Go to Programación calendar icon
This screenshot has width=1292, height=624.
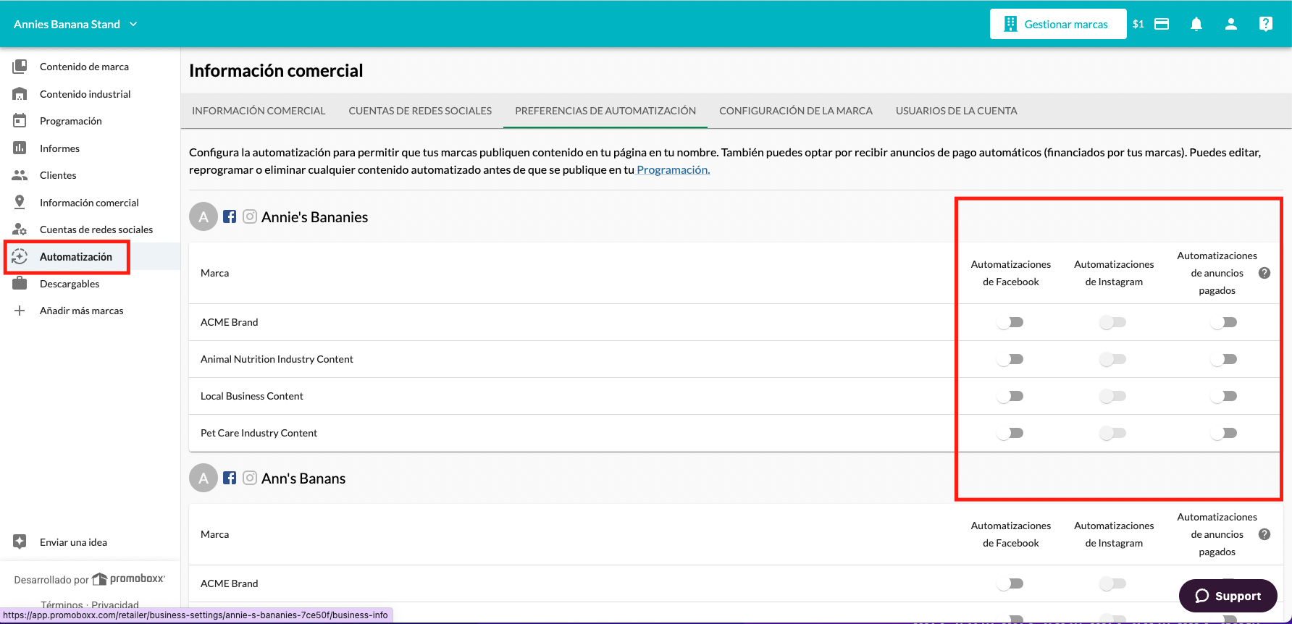pyautogui.click(x=20, y=121)
